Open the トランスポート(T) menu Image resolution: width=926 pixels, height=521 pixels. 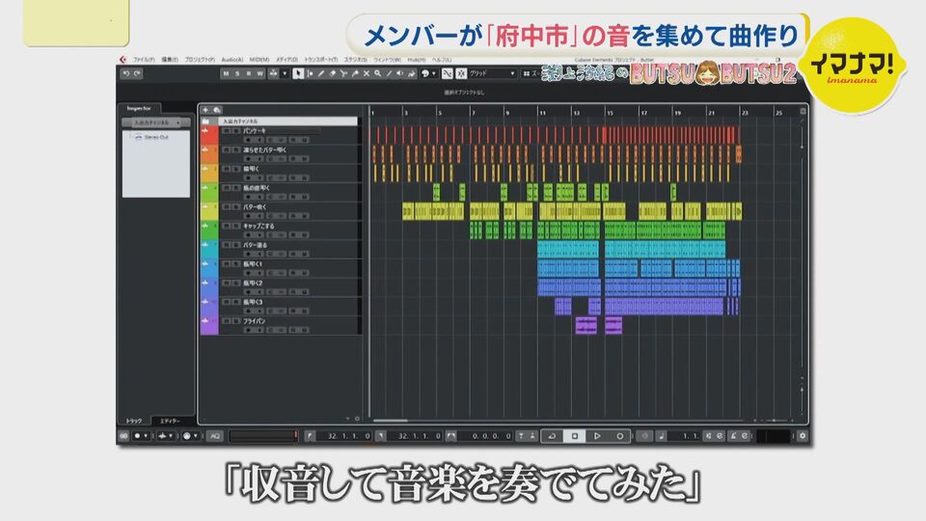320,60
